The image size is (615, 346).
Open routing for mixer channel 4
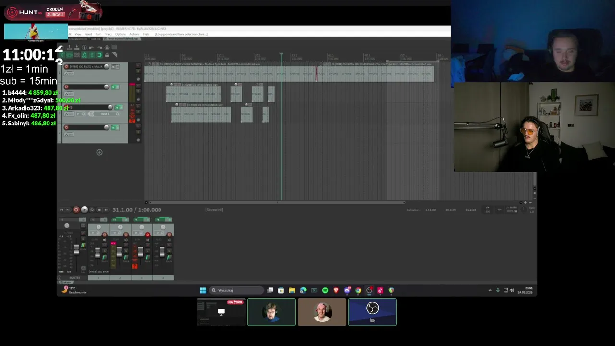coord(169,258)
